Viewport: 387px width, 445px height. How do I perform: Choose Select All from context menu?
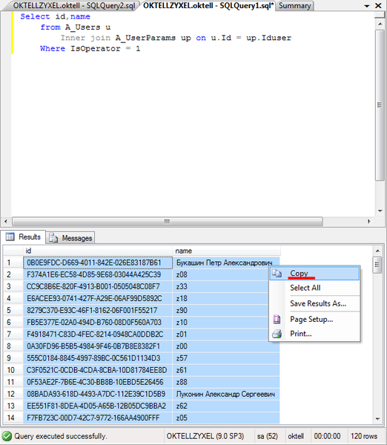305,288
